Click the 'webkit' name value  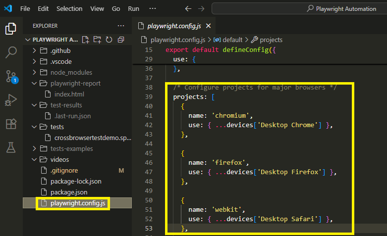coord(226,209)
